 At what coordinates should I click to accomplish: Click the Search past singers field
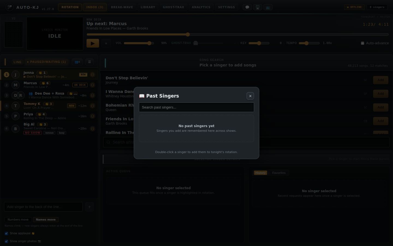[x=196, y=107]
